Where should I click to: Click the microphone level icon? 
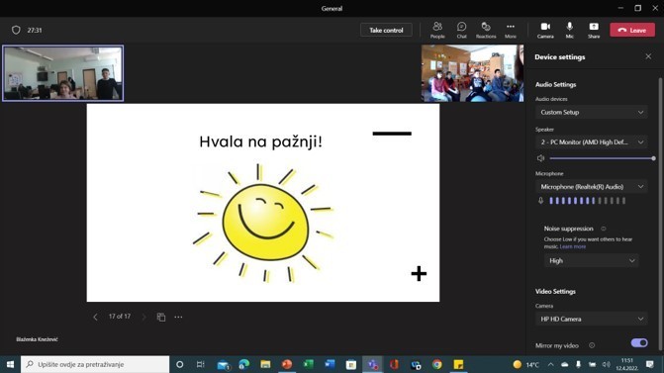[x=540, y=201]
